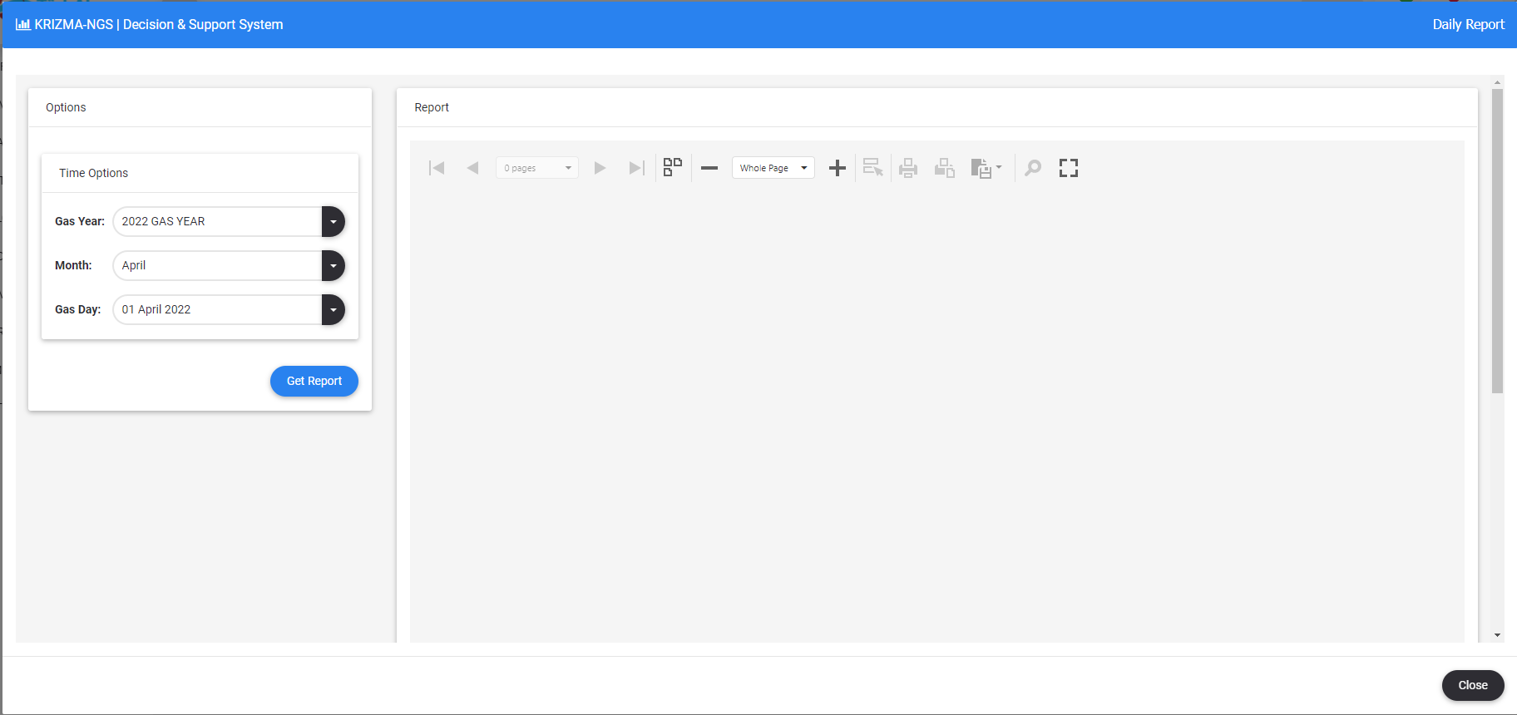Jump to last report page

tap(636, 168)
